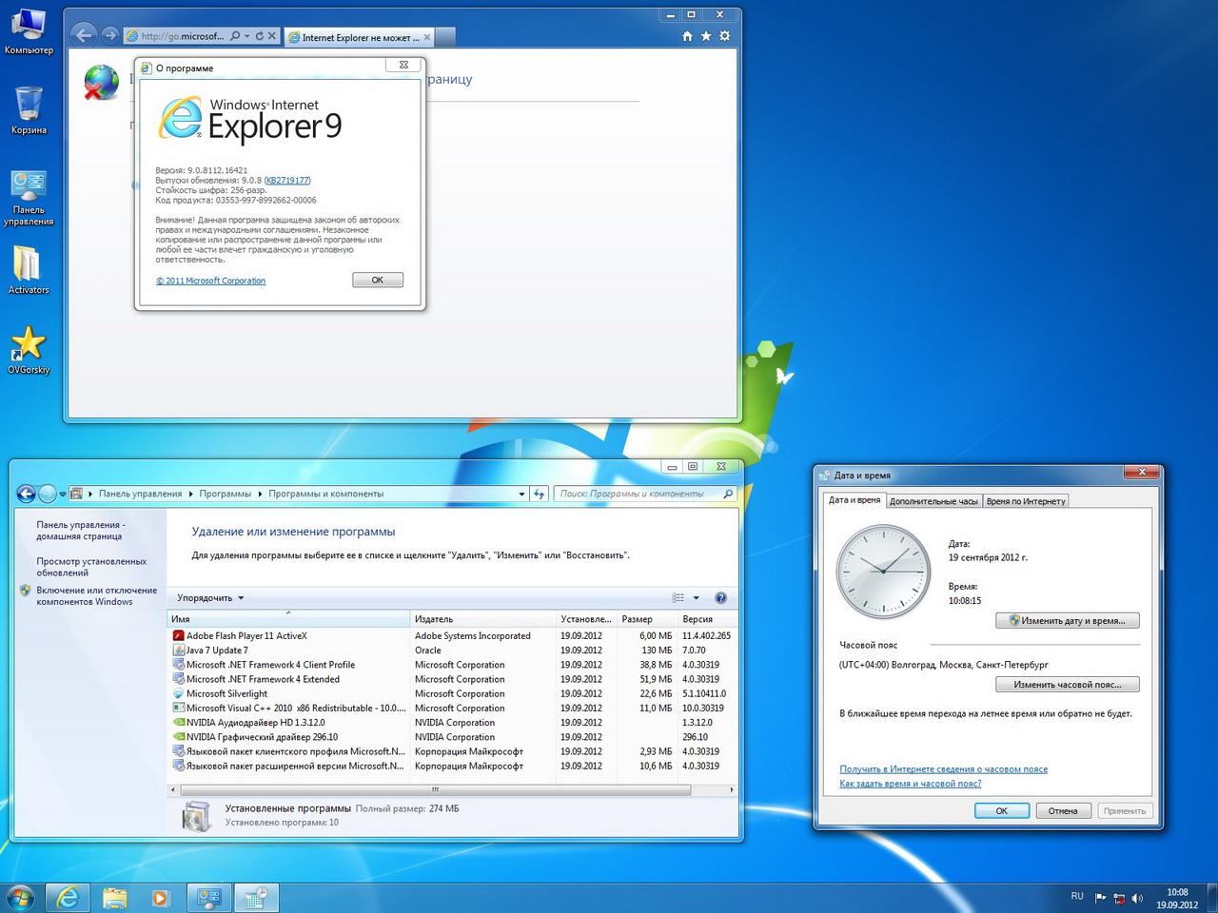Click the search magnifier in IE address bar
Screen dimensions: 1218x913
tap(235, 36)
